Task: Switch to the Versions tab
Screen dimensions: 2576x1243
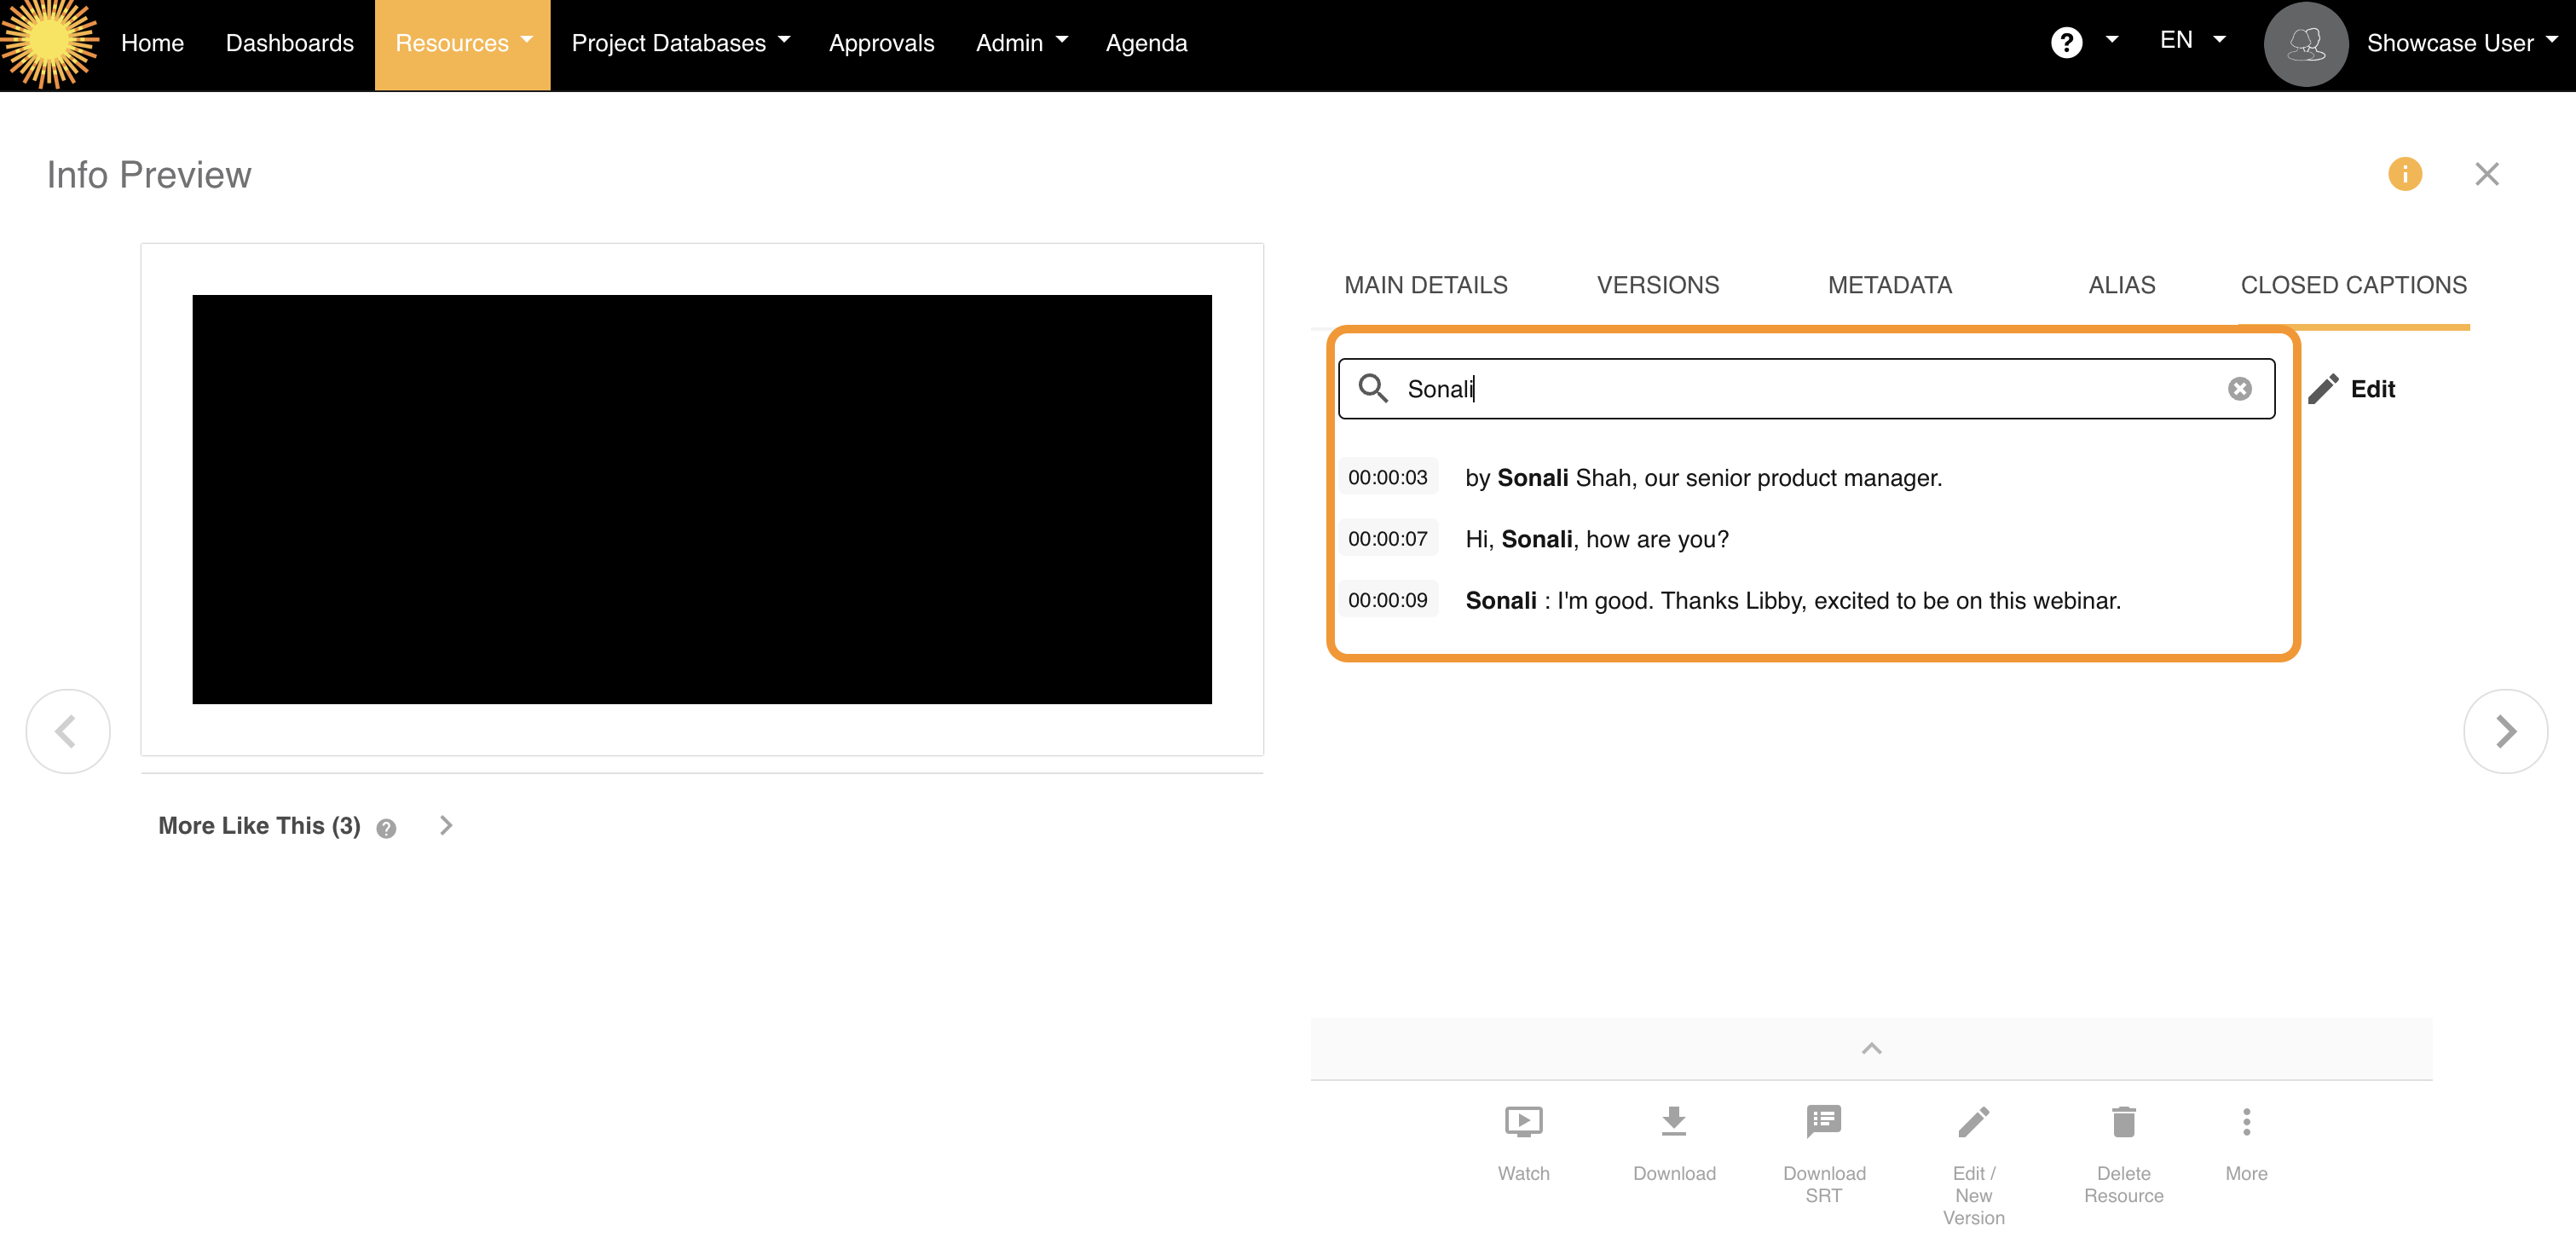Action: pyautogui.click(x=1657, y=285)
